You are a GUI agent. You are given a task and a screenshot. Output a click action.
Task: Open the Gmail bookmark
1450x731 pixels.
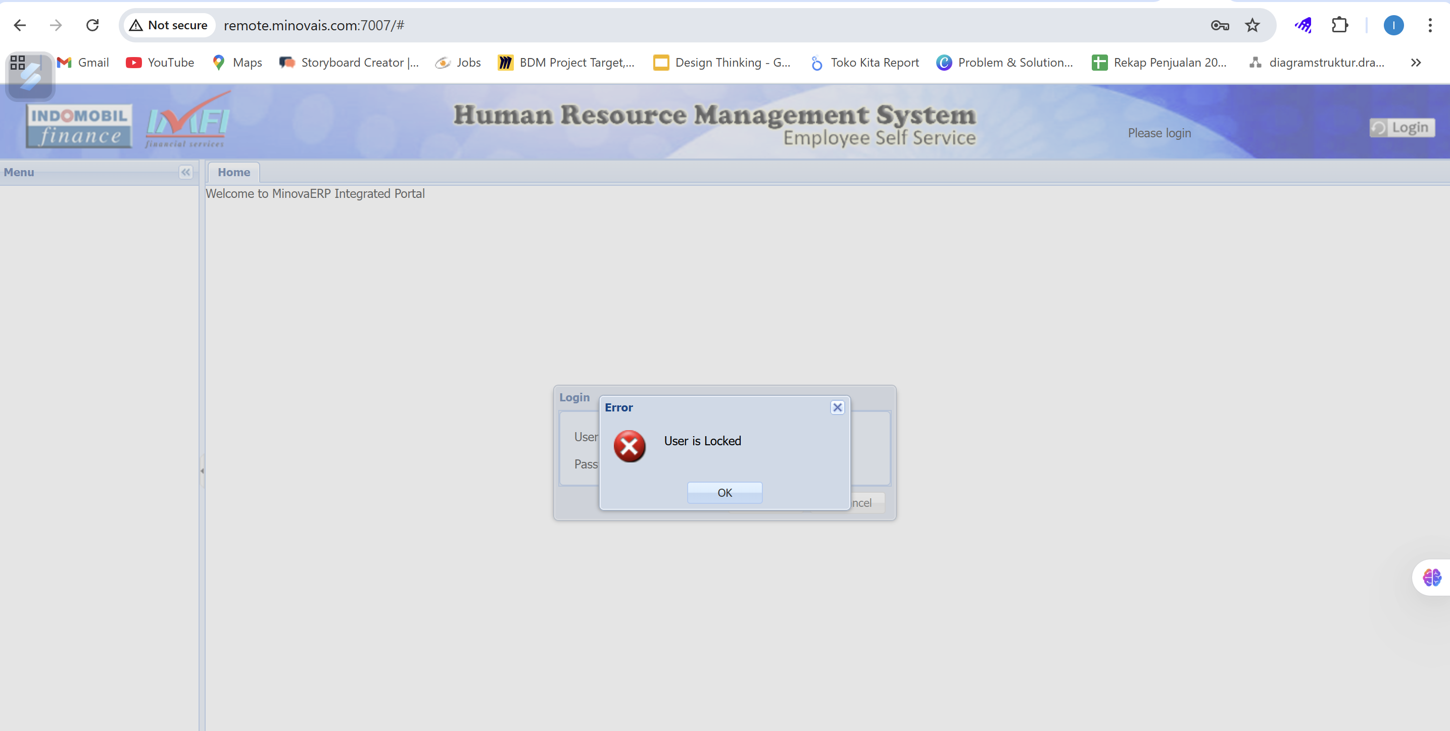click(83, 63)
